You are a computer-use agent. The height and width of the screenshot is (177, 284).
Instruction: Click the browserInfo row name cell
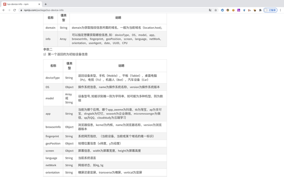click(53, 127)
